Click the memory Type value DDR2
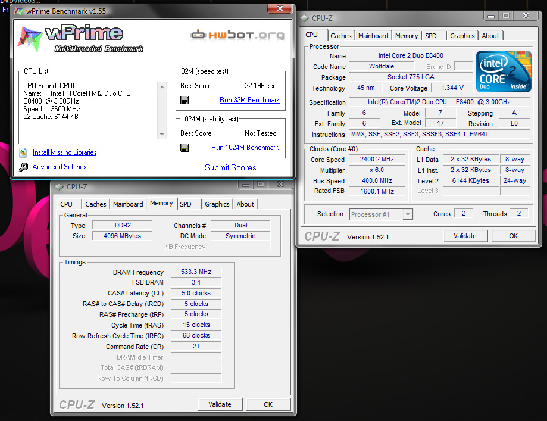Image resolution: width=547 pixels, height=421 pixels. [x=122, y=225]
